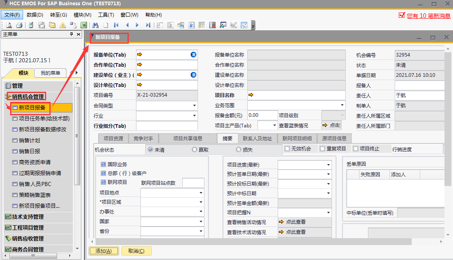The width and height of the screenshot is (453, 260).
Task: Click the printer icon in toolbar
Action: click(x=19, y=25)
